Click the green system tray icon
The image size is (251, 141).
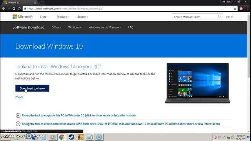coord(228,137)
